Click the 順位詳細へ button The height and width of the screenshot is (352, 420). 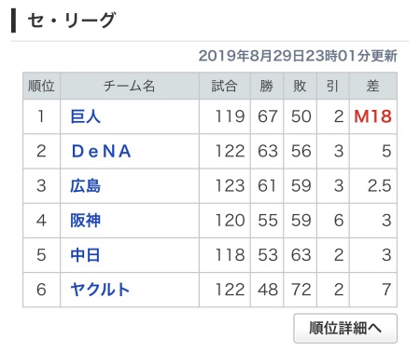345,328
